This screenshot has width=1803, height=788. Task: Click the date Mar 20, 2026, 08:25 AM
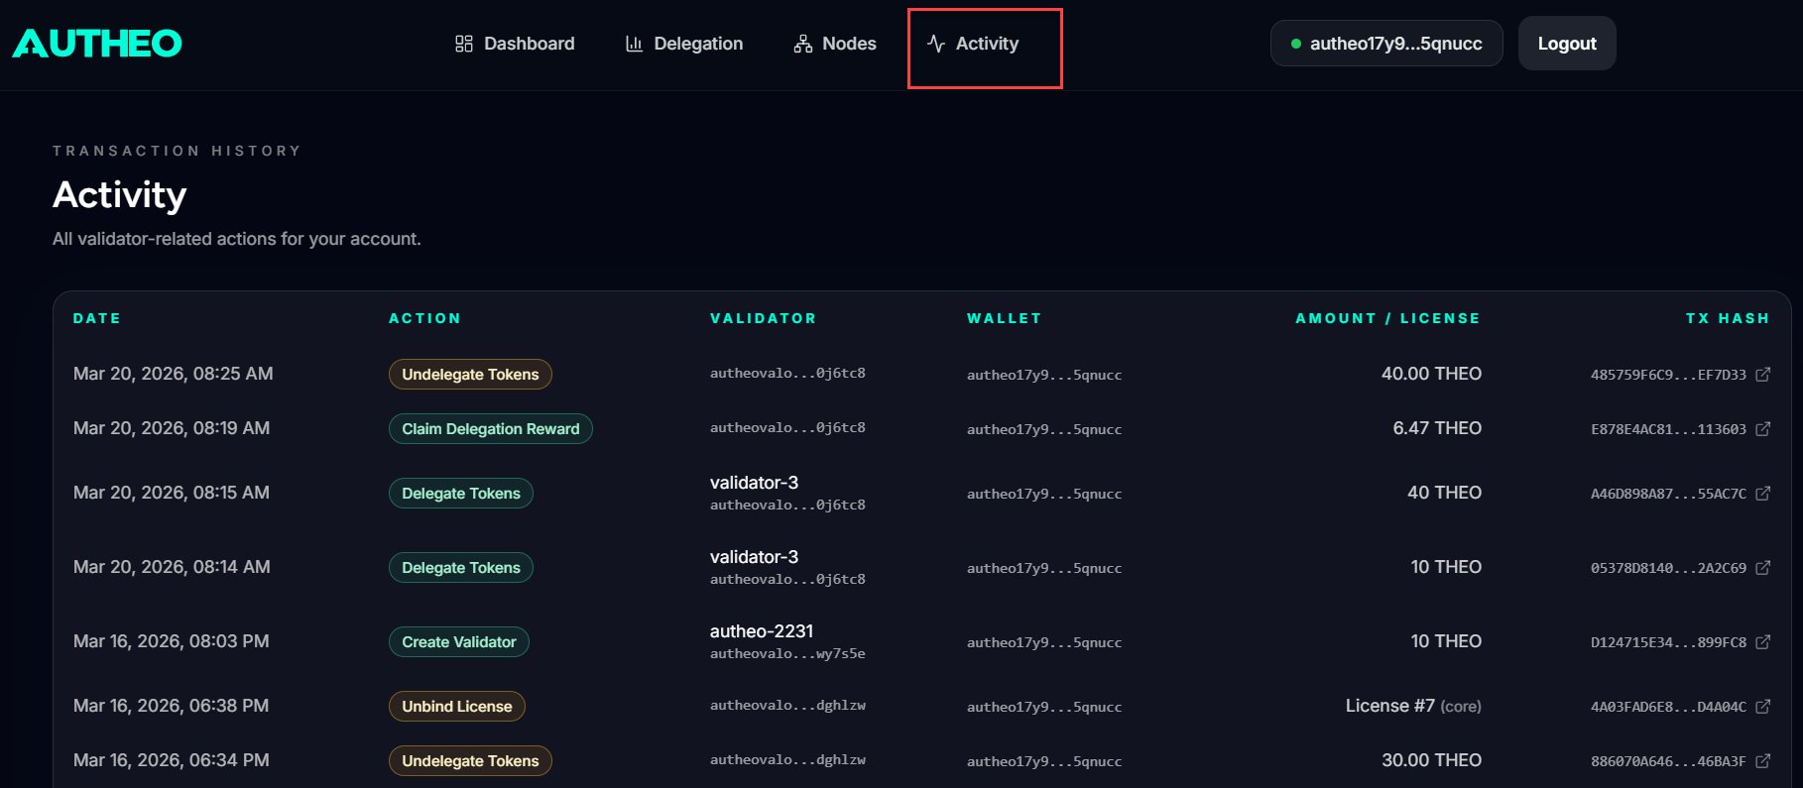coord(173,374)
